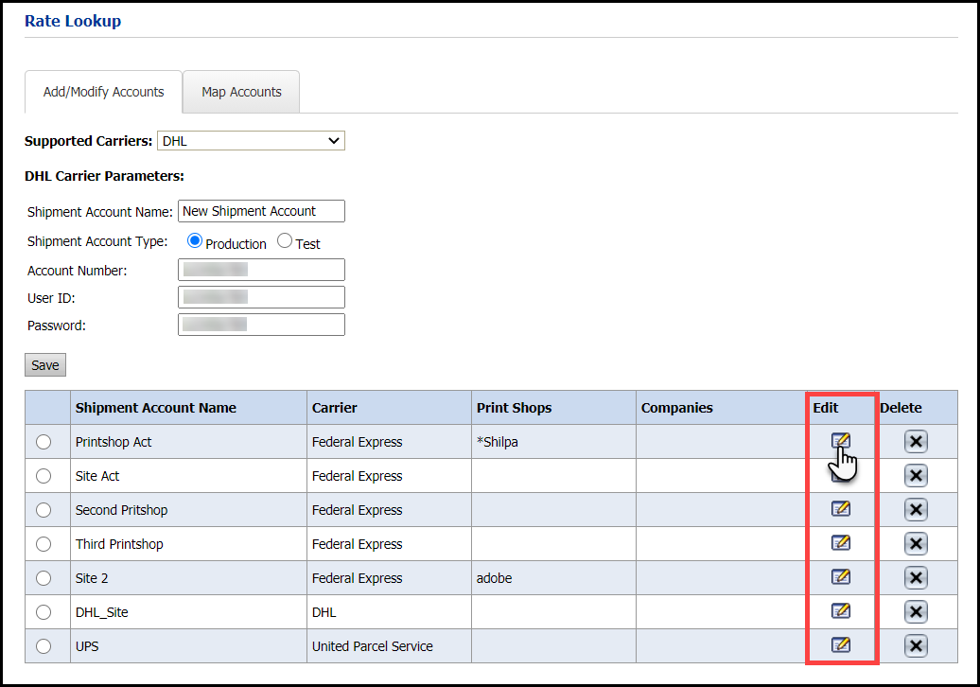
Task: Focus the Account Number input field
Action: 261,270
